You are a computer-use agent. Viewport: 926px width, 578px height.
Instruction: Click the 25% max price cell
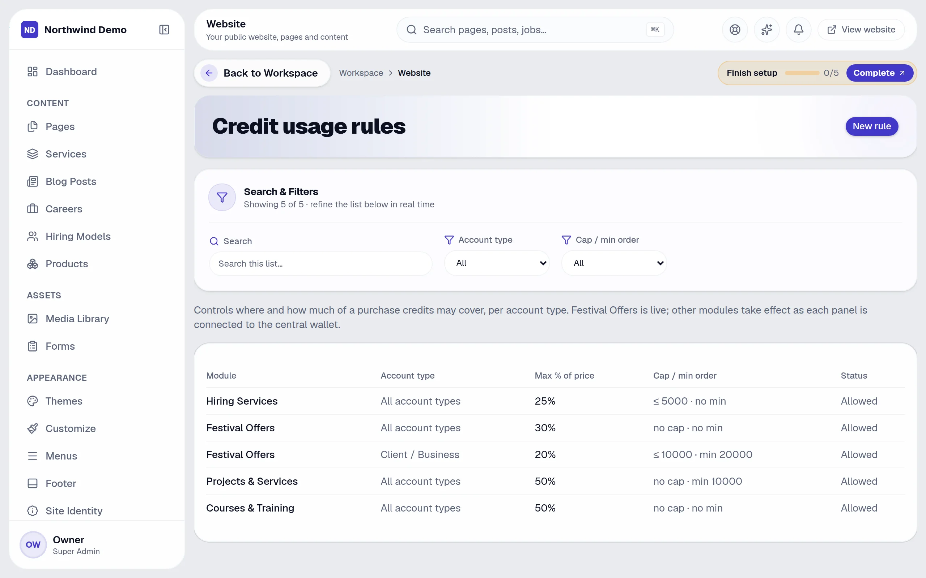(545, 401)
